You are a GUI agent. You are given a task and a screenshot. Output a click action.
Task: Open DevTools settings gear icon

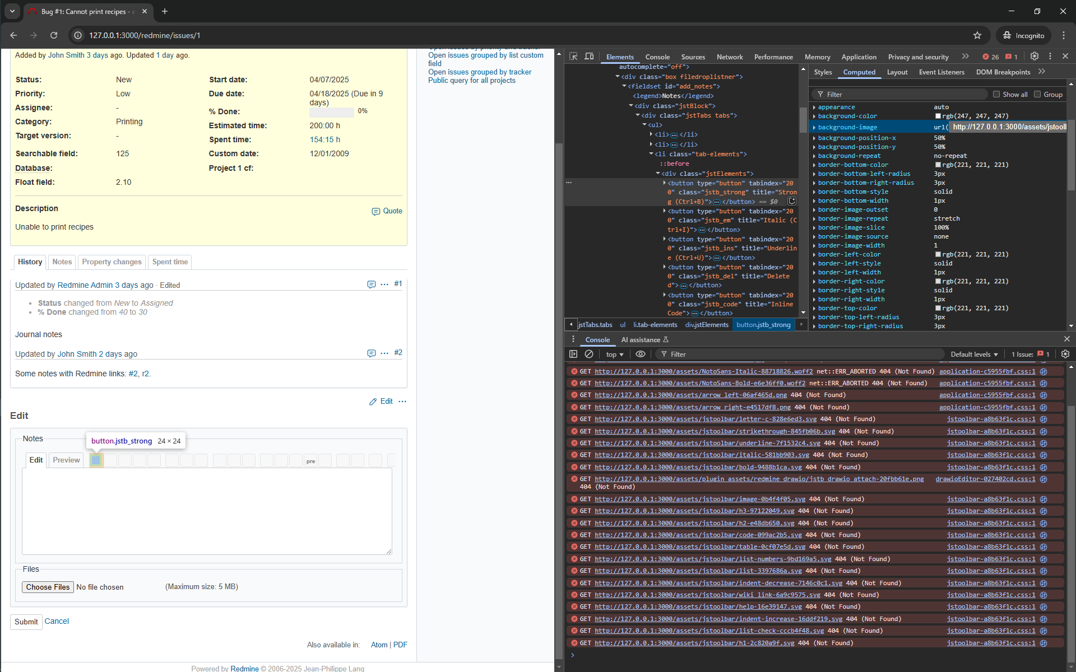click(x=1035, y=57)
